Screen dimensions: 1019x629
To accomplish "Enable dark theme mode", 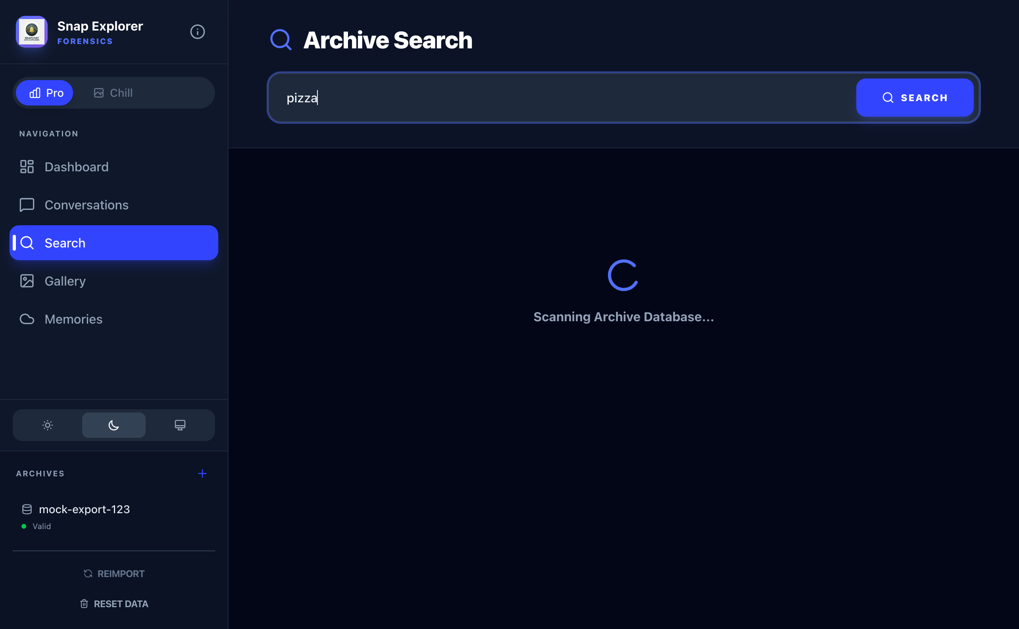I will tap(113, 425).
